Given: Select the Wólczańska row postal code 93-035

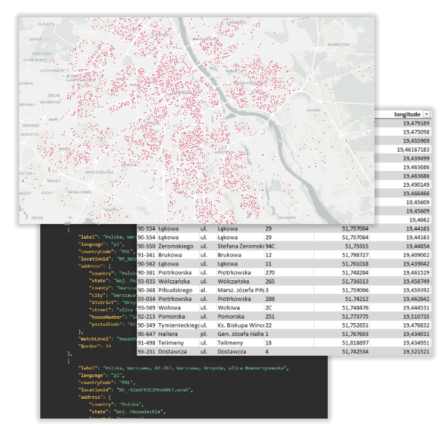Looking at the screenshot, I should (x=147, y=281).
